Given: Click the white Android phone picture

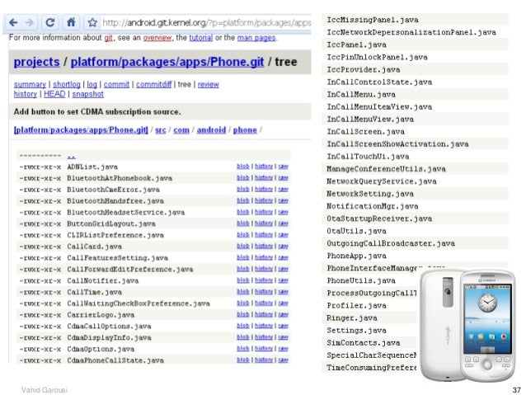Looking at the screenshot, I should [x=468, y=325].
